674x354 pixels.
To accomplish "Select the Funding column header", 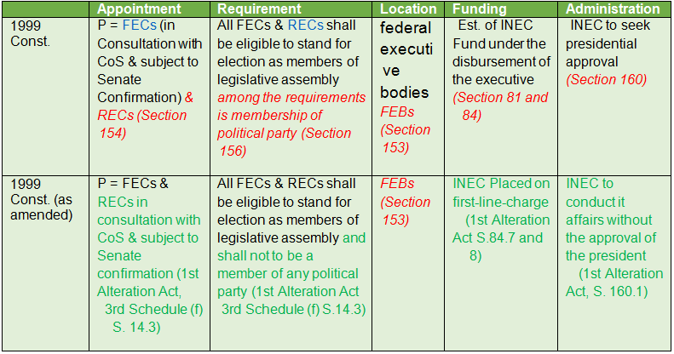I will 479,9.
